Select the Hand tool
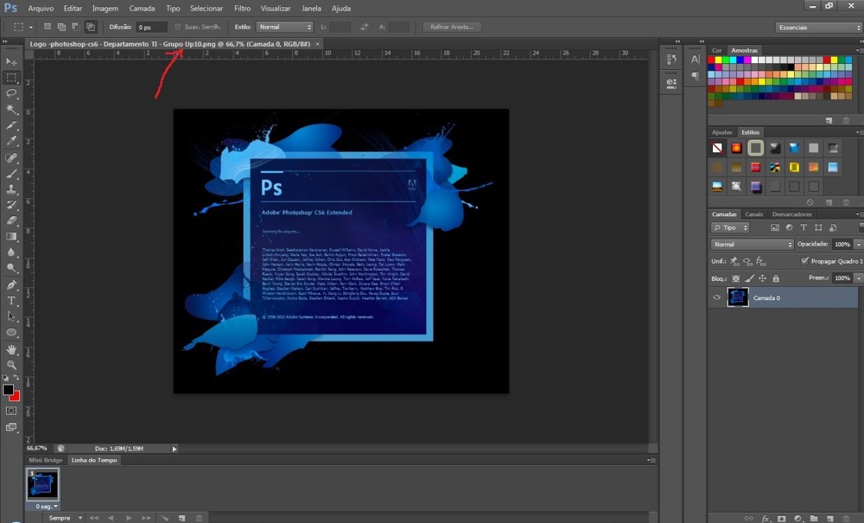 tap(11, 349)
